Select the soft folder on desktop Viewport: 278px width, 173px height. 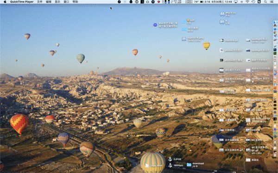pyautogui.click(x=183, y=22)
